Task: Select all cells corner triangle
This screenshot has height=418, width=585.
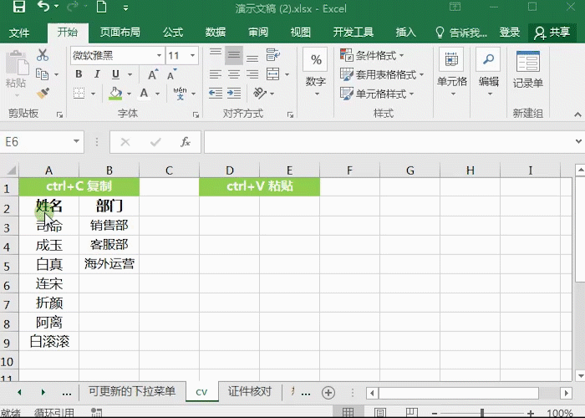Action: pos(10,171)
